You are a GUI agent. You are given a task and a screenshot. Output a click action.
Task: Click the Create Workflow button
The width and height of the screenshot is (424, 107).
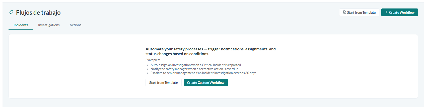[x=400, y=12]
